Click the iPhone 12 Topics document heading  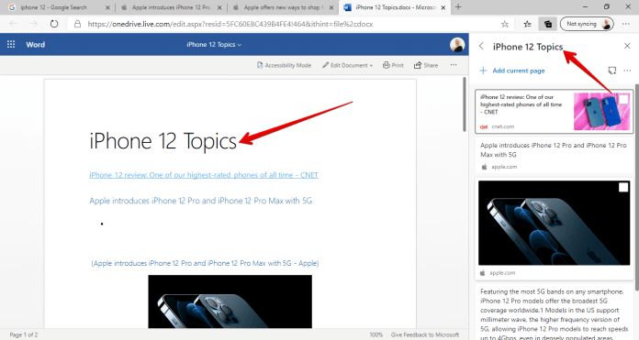coord(163,141)
